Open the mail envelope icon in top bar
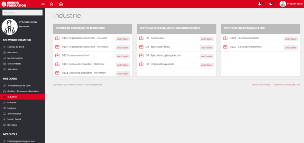 (61, 4)
